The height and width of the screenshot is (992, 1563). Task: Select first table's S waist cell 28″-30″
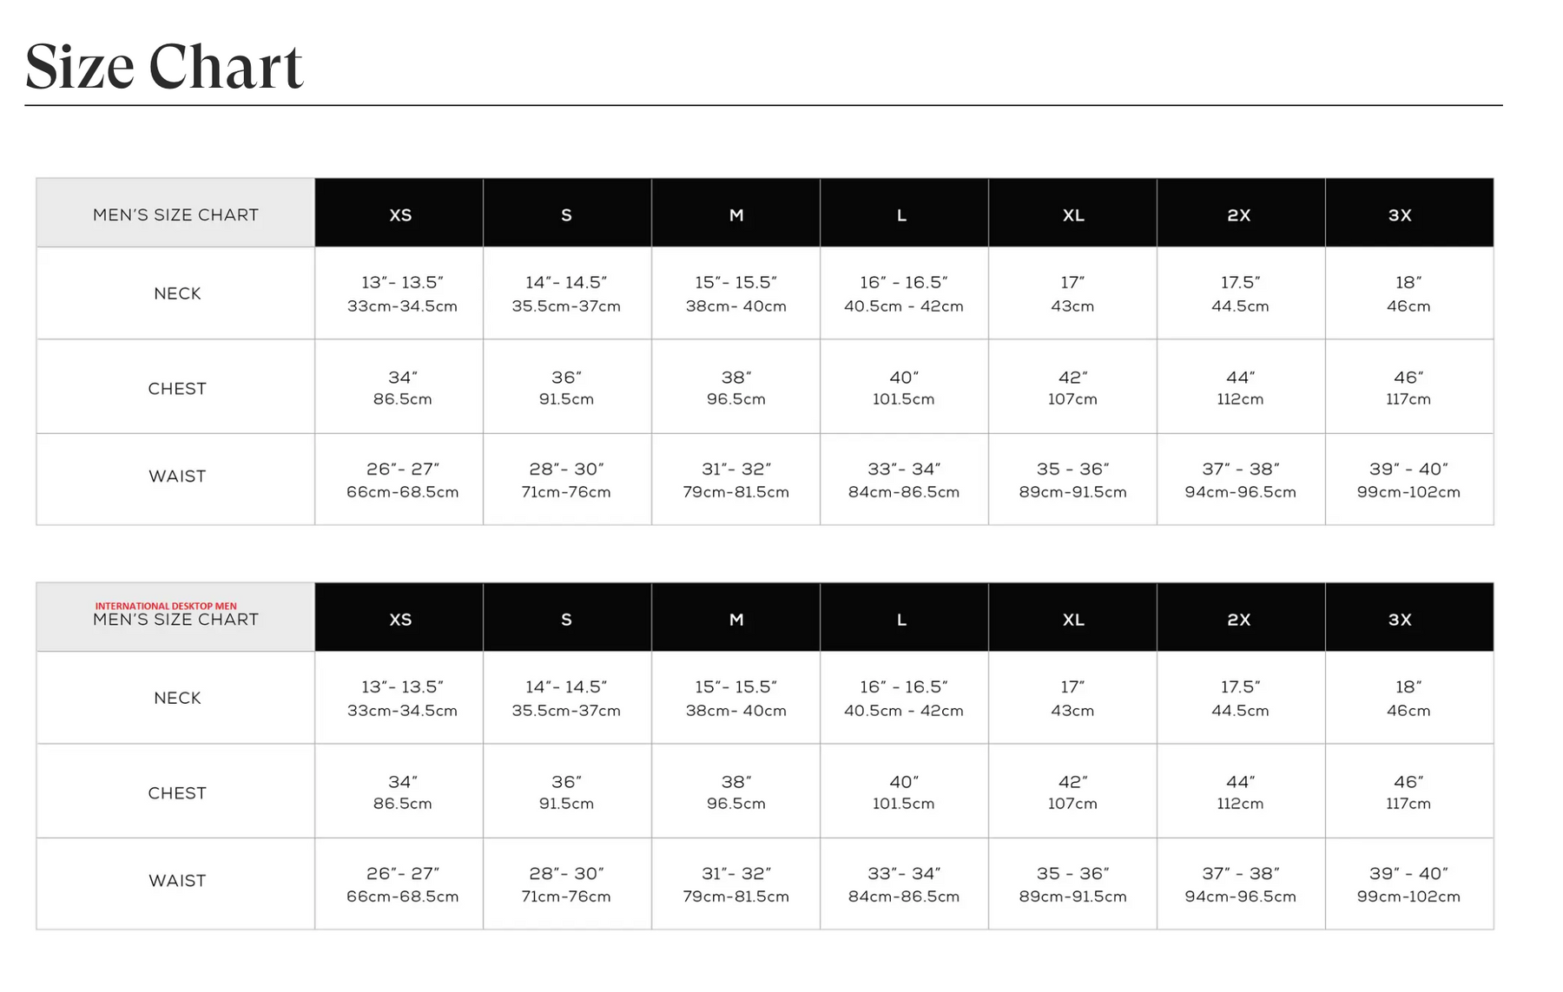[566, 479]
